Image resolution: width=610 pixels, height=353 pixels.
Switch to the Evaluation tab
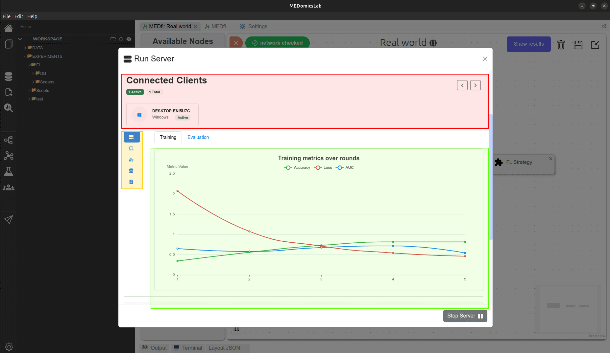198,137
